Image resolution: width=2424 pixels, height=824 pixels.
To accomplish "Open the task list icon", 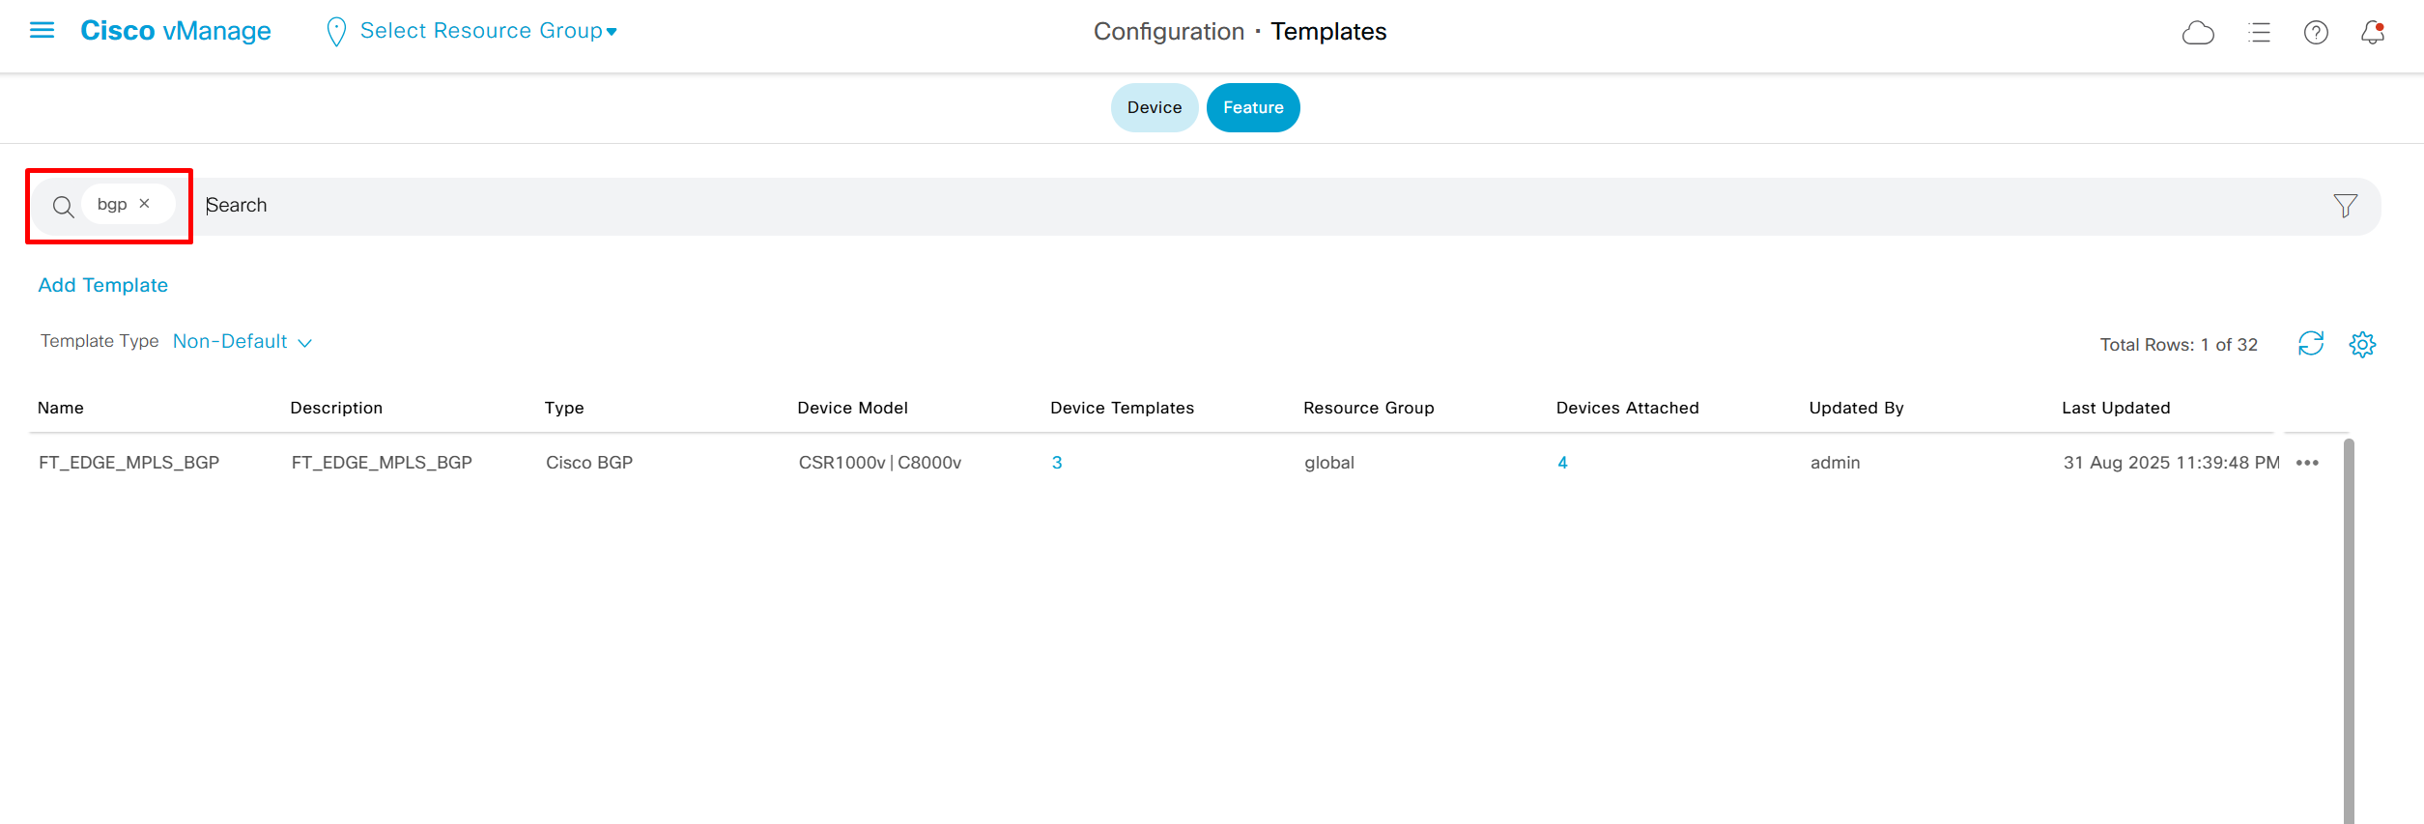I will pos(2259,33).
